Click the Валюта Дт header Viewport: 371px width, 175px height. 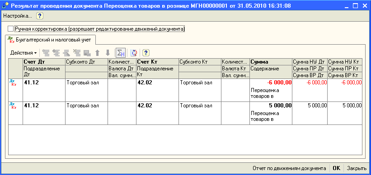tap(122, 69)
